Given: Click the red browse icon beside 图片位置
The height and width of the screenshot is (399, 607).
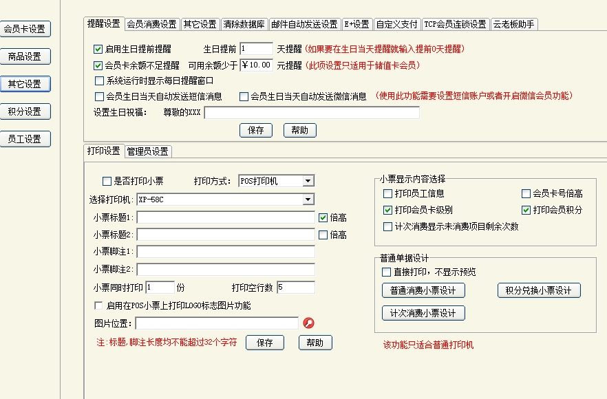Looking at the screenshot, I should [x=308, y=323].
